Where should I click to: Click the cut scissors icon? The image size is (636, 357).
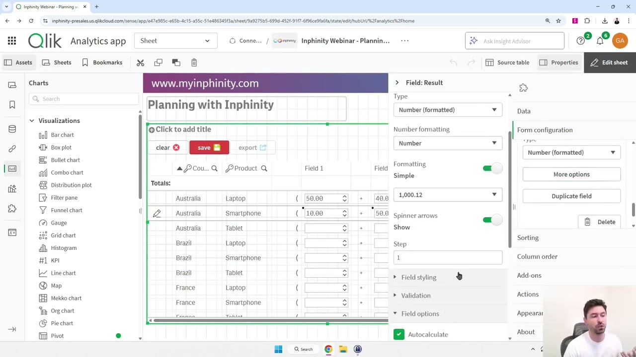(141, 62)
